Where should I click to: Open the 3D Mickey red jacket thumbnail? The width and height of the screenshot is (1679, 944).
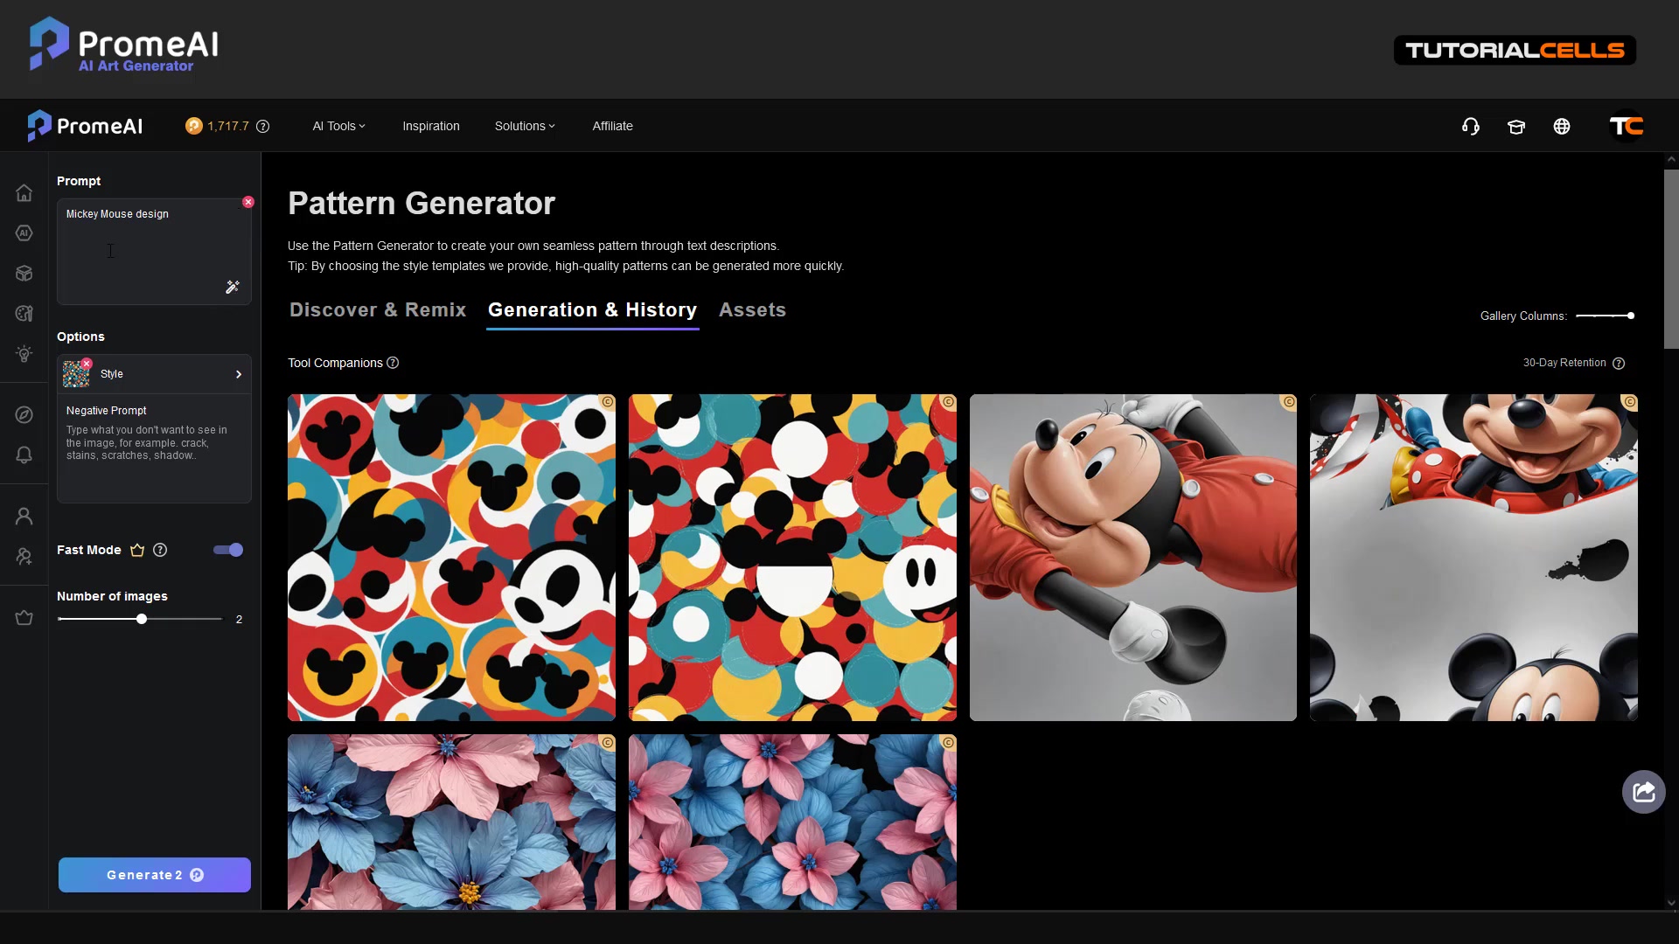[1133, 558]
